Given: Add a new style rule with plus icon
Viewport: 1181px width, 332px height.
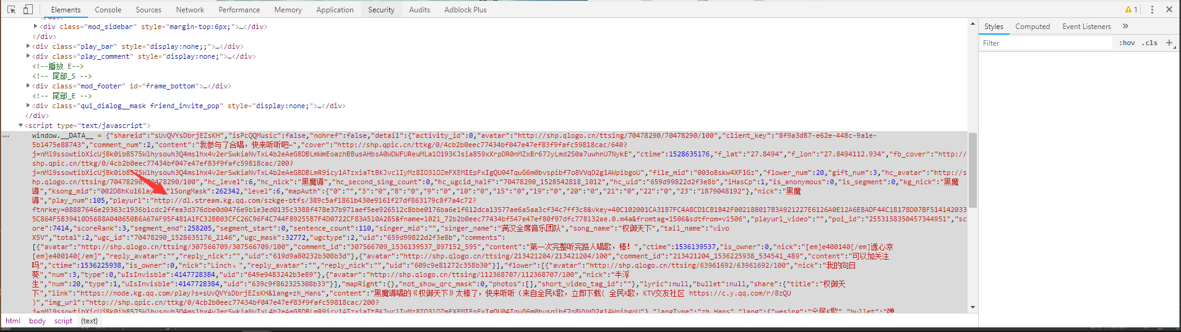Looking at the screenshot, I should tap(1169, 43).
